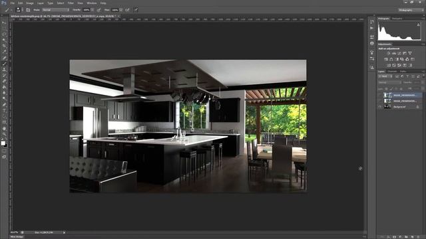The image size is (426, 239).
Task: Toggle lock transparent pixels
Action: click(x=386, y=88)
